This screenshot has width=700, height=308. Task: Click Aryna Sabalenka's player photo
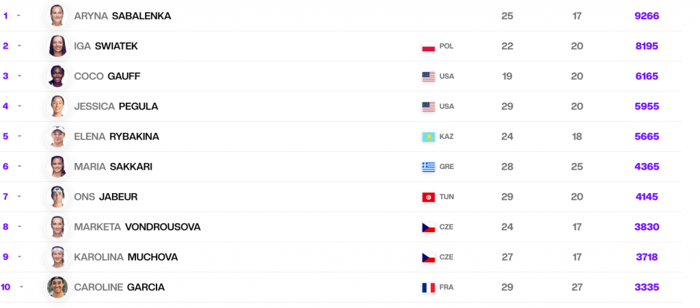pyautogui.click(x=57, y=16)
